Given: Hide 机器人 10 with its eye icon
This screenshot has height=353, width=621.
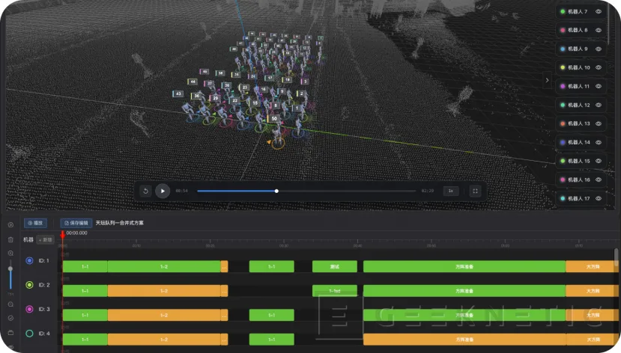Looking at the screenshot, I should (599, 67).
